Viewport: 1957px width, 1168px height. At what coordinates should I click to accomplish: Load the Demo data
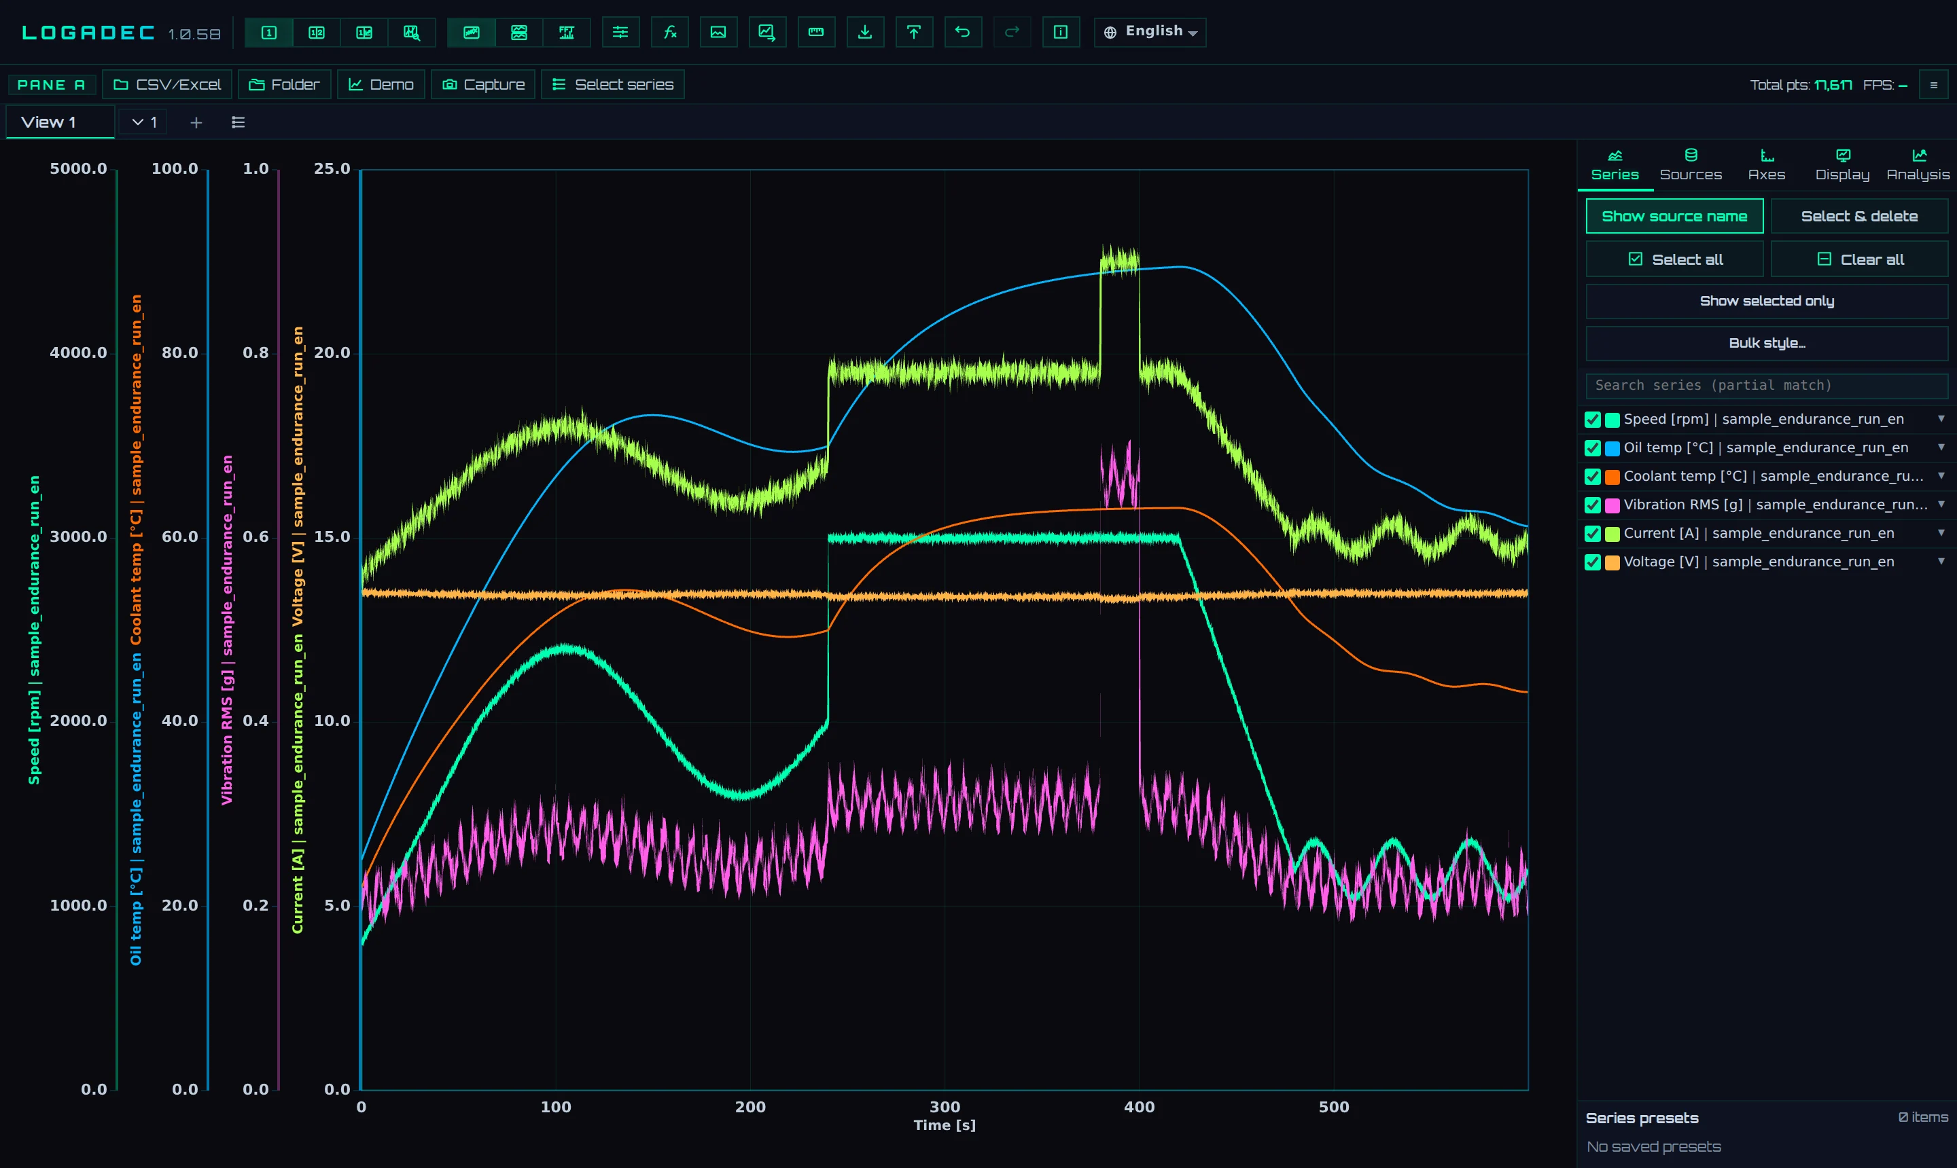[381, 84]
